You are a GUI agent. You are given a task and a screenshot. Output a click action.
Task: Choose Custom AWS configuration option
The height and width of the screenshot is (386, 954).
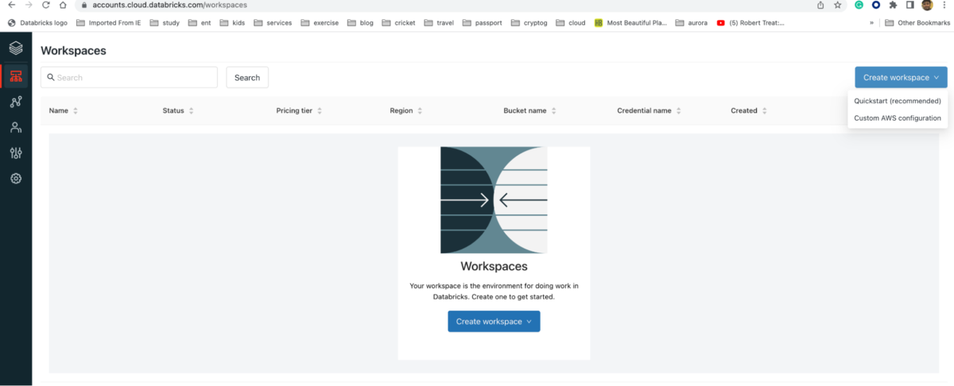pyautogui.click(x=897, y=118)
